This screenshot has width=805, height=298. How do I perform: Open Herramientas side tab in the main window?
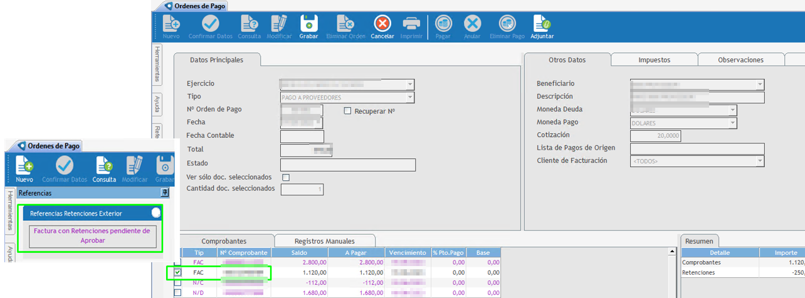[157, 66]
